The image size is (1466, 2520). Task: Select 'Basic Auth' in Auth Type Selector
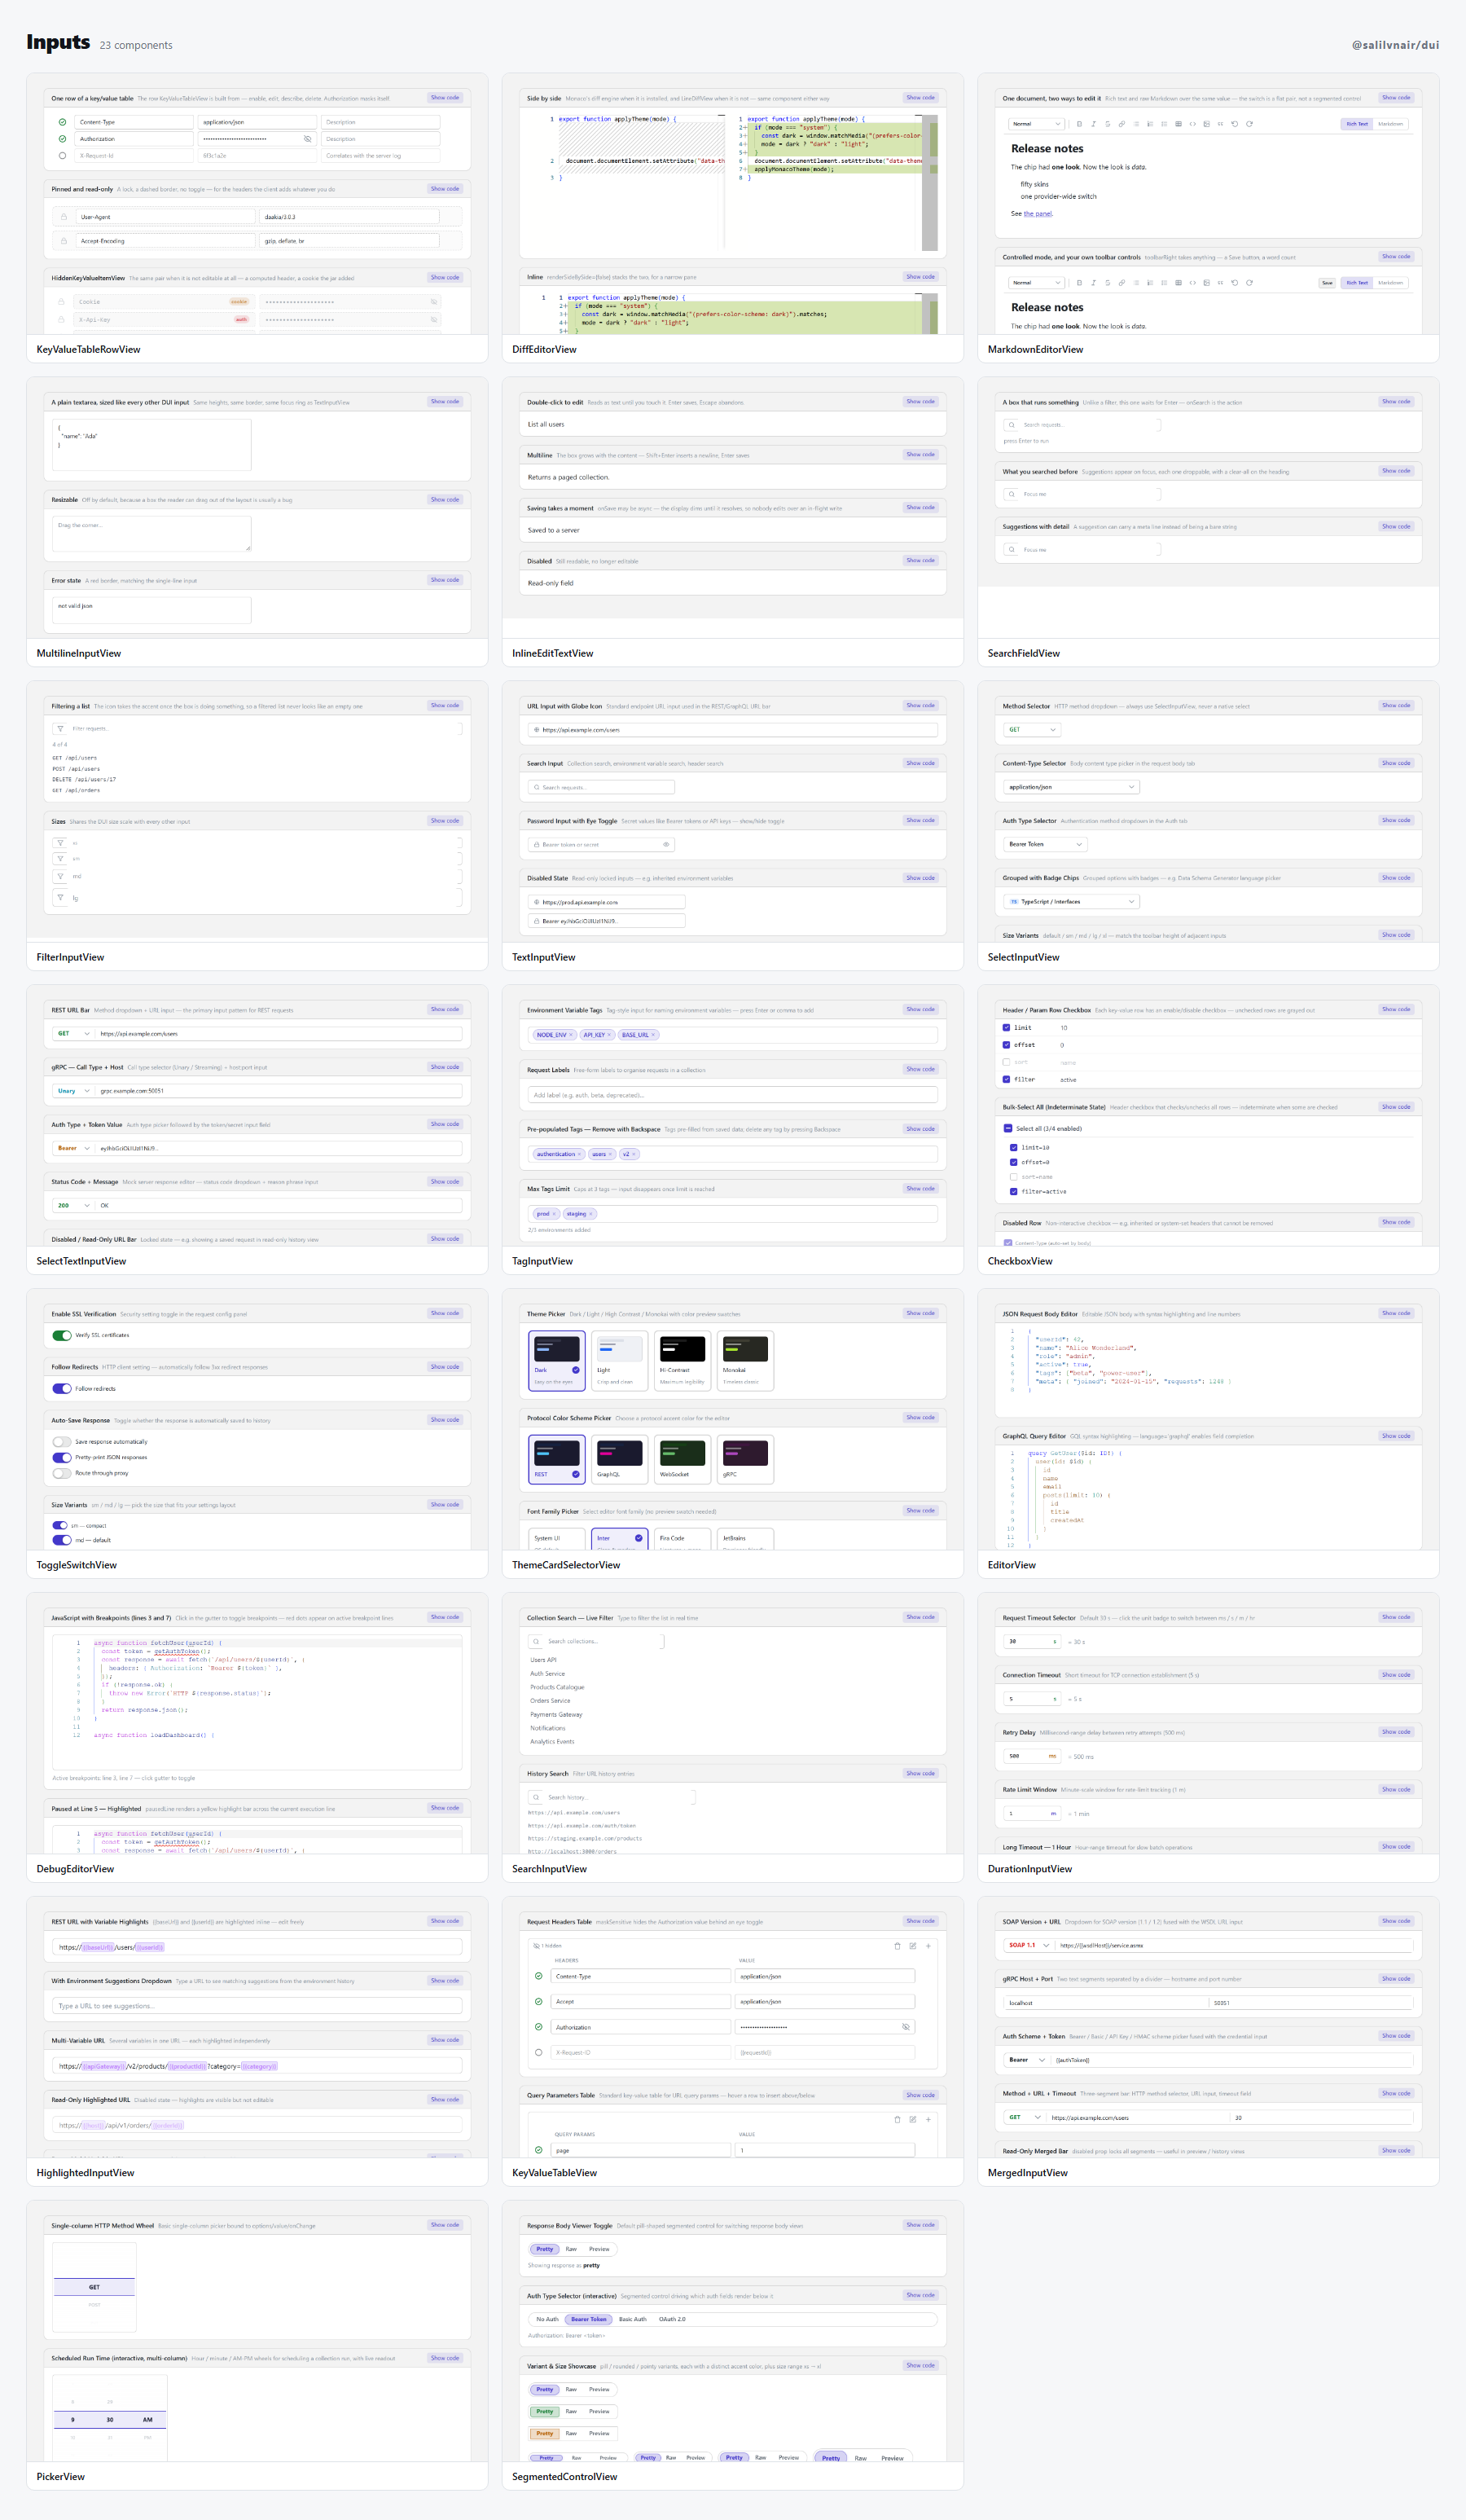[x=633, y=2319]
